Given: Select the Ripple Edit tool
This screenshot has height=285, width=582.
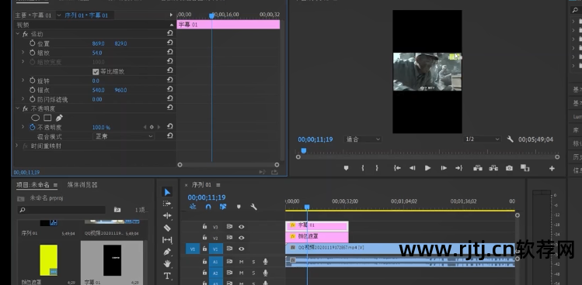Looking at the screenshot, I should tap(167, 216).
